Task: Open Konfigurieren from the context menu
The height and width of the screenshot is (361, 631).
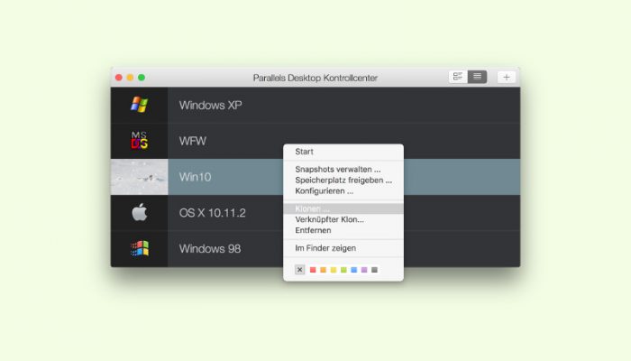Action: [343, 191]
